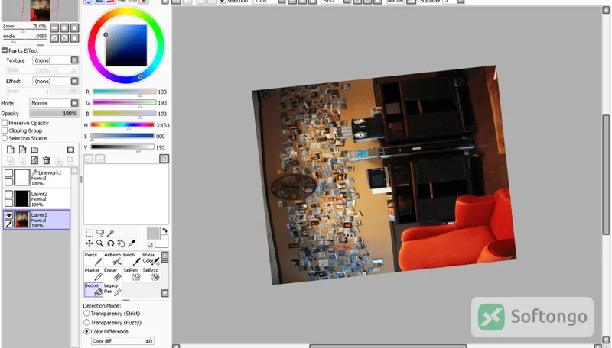Choose the Legacy Pen tool
The image size is (612, 348).
click(112, 289)
